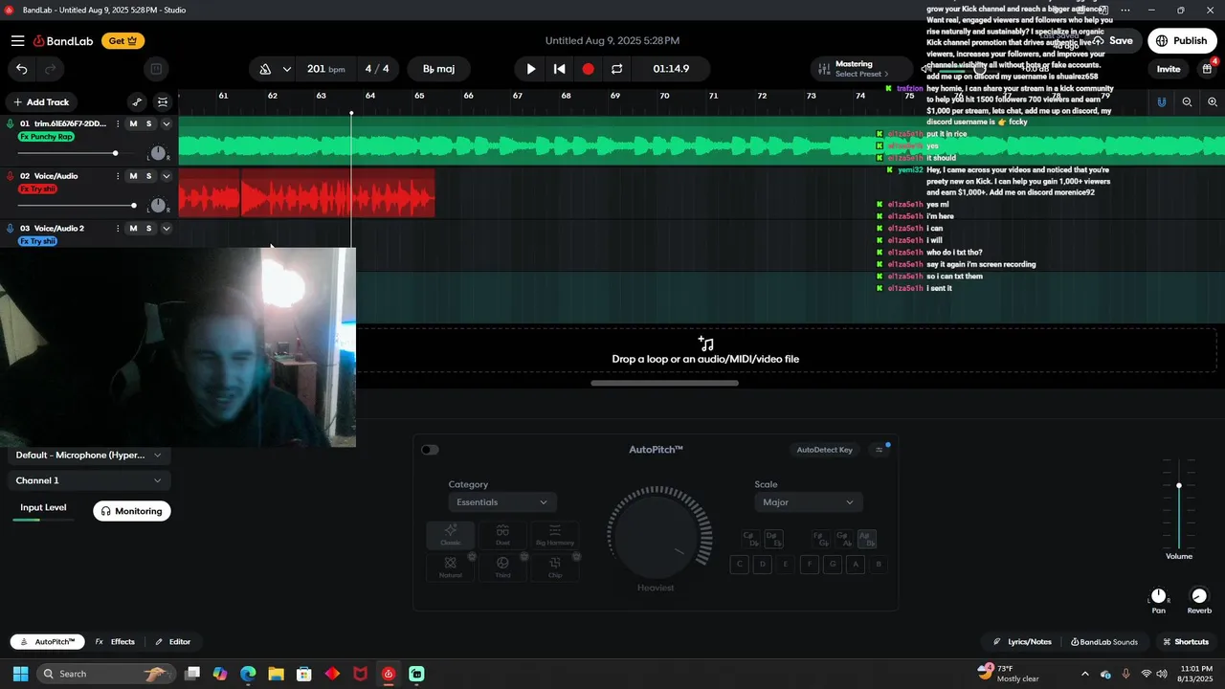
Task: Click the Publish button
Action: (1182, 41)
